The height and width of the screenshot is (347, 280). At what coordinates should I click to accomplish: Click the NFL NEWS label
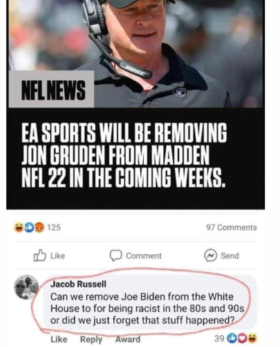[53, 90]
